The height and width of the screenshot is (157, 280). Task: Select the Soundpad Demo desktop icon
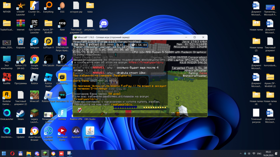click(x=62, y=134)
